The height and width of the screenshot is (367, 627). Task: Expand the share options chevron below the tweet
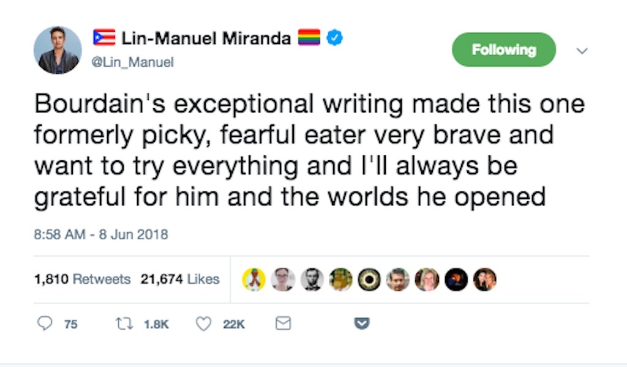click(360, 323)
